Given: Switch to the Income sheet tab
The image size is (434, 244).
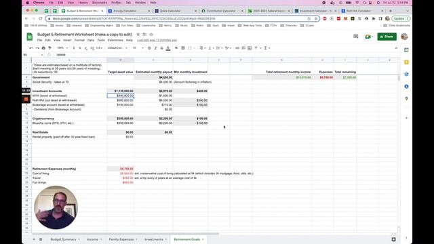Looking at the screenshot, I should [92, 239].
